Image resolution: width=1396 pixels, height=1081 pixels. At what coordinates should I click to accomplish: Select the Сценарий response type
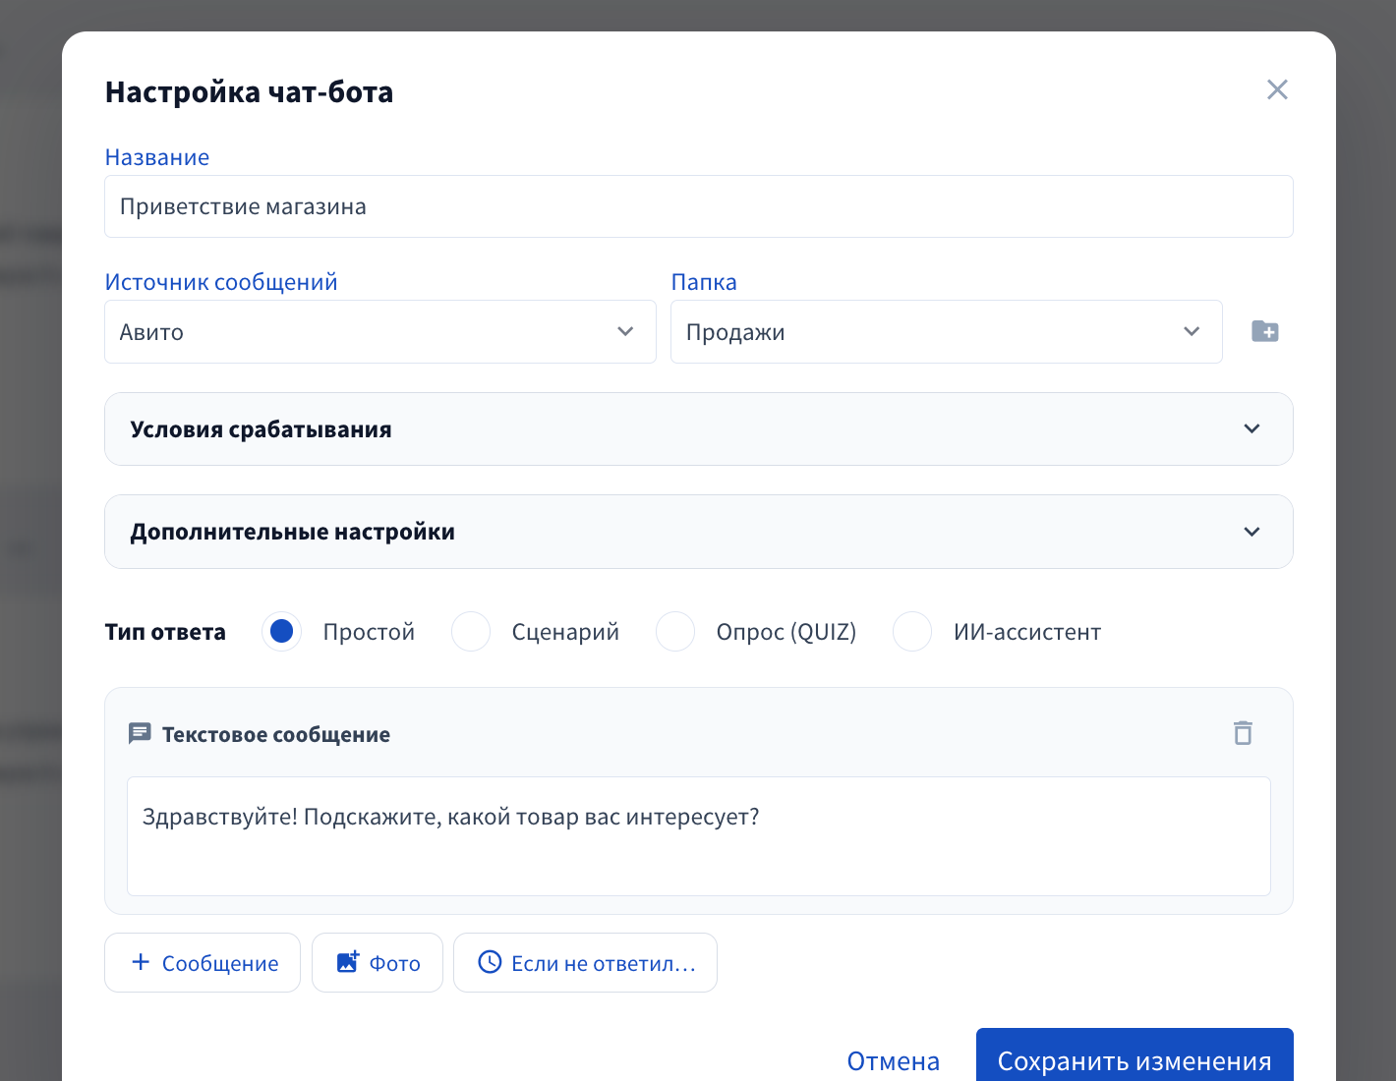(x=471, y=631)
